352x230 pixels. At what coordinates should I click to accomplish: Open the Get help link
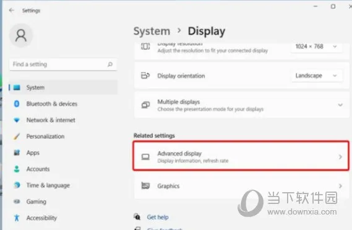(158, 217)
